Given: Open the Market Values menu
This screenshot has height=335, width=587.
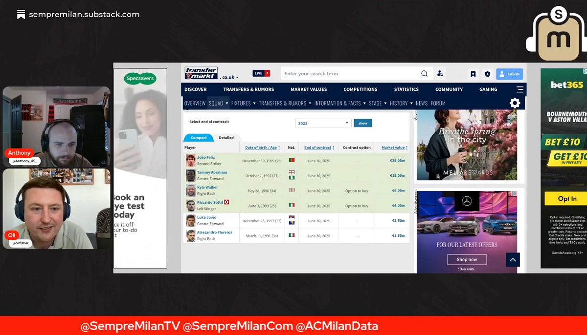Looking at the screenshot, I should [x=309, y=89].
